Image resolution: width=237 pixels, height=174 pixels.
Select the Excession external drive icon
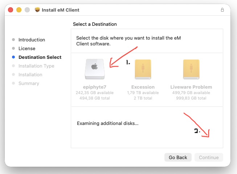click(143, 69)
